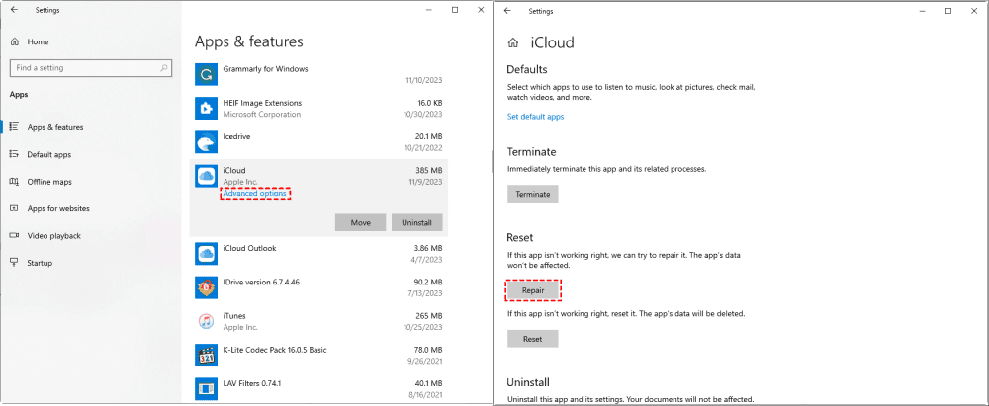Viewport: 989px width, 406px height.
Task: Select the K-Lite Codec Pack icon
Action: (x=207, y=355)
